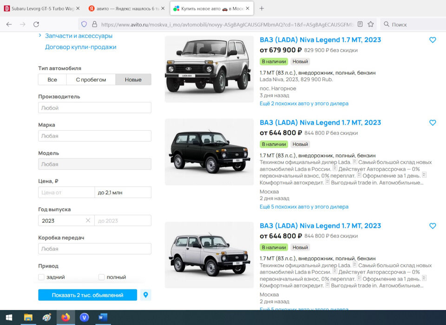Click the Цена от input field
The width and height of the screenshot is (446, 325).
click(x=66, y=192)
